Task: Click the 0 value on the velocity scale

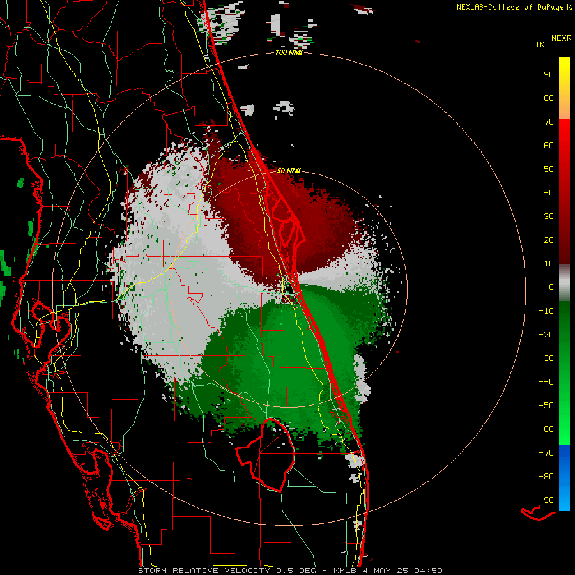Action: (551, 287)
